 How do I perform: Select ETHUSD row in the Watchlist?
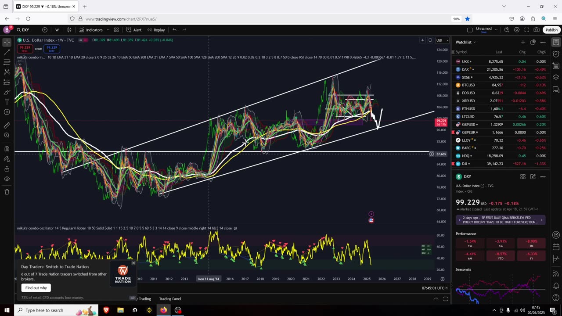501,109
